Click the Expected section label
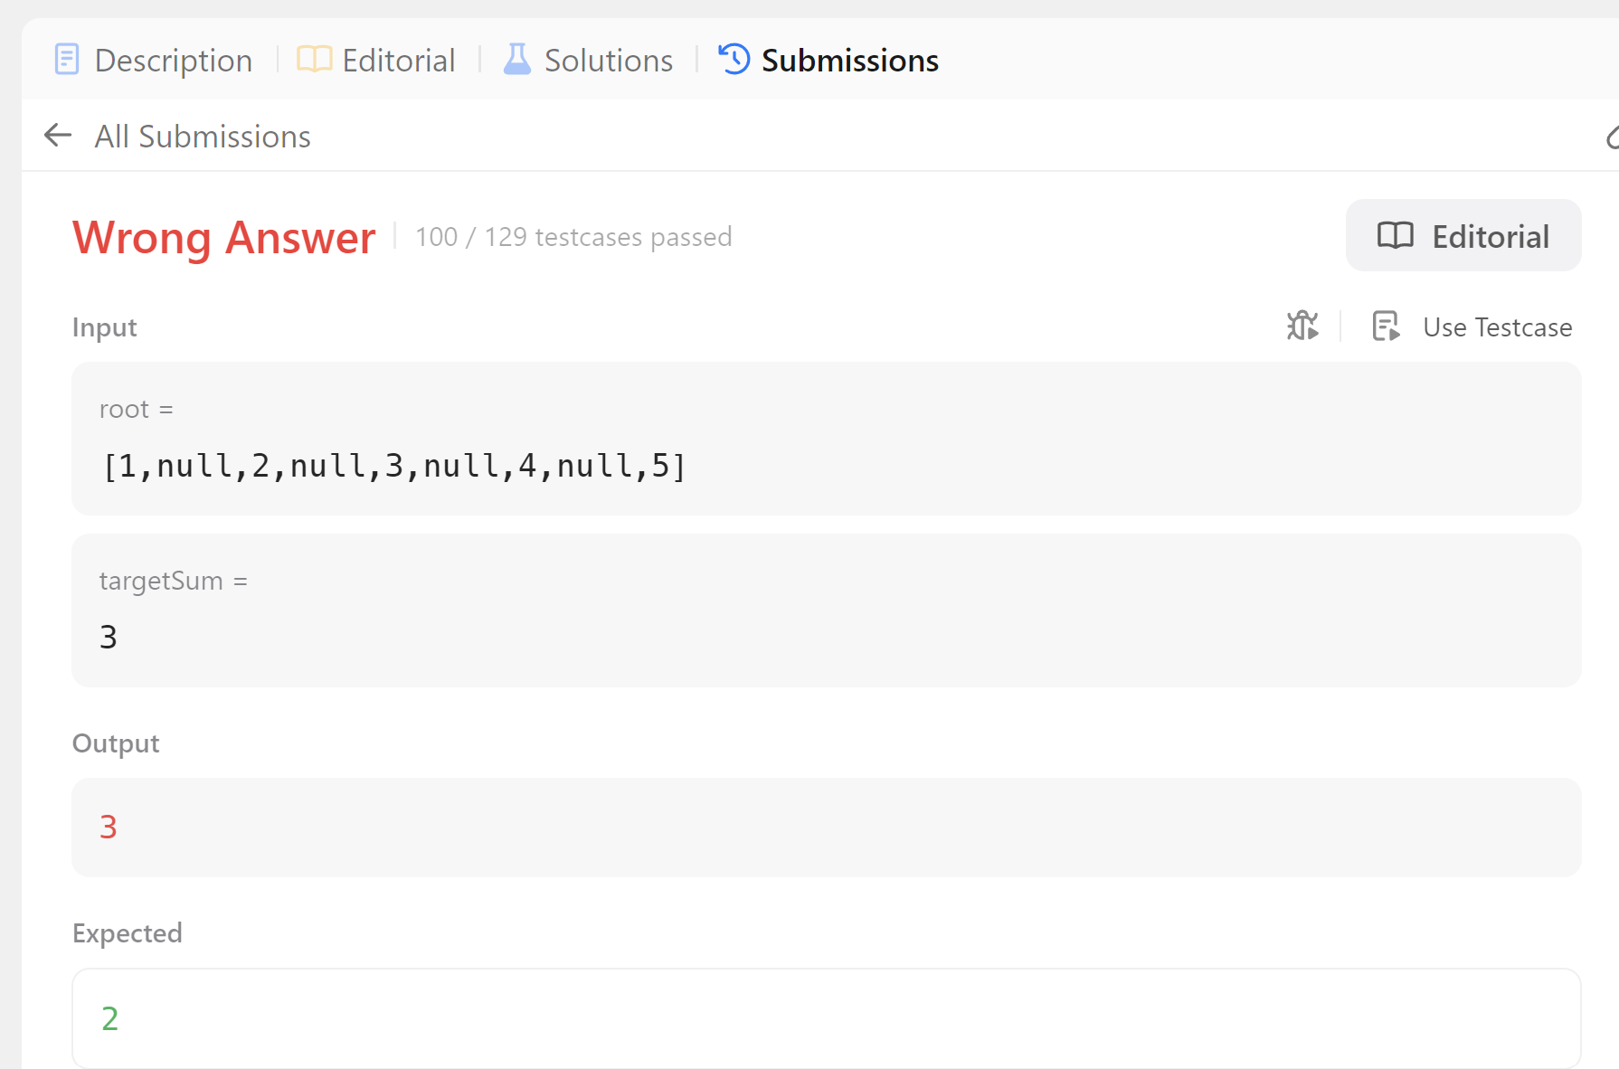The width and height of the screenshot is (1619, 1069). pos(128,932)
